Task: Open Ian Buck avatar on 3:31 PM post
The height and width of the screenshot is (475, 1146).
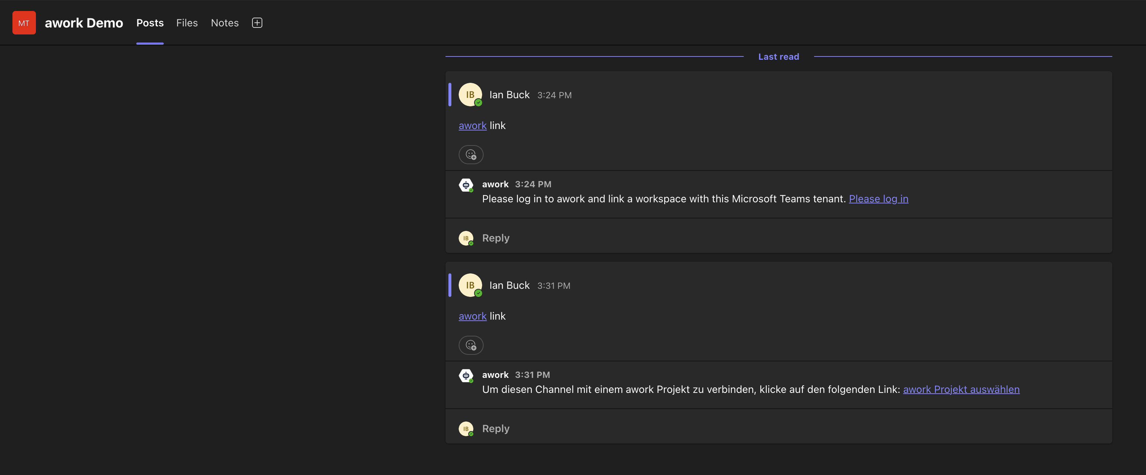Action: (x=470, y=285)
